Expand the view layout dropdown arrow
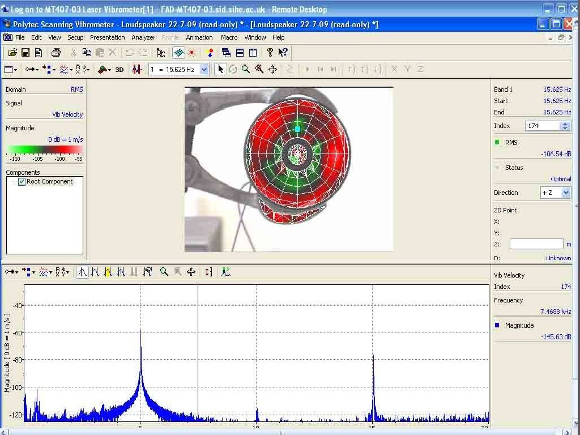 (16, 70)
